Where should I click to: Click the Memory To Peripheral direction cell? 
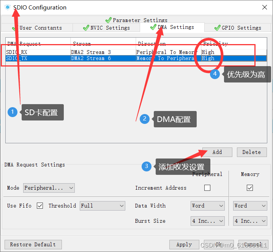(x=168, y=58)
